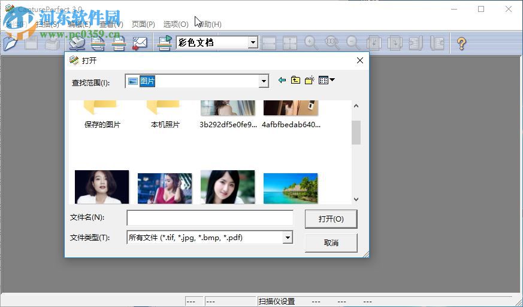Expand the 文件类型 file type dropdown
Viewport: 523px width, 307px height.
click(288, 238)
